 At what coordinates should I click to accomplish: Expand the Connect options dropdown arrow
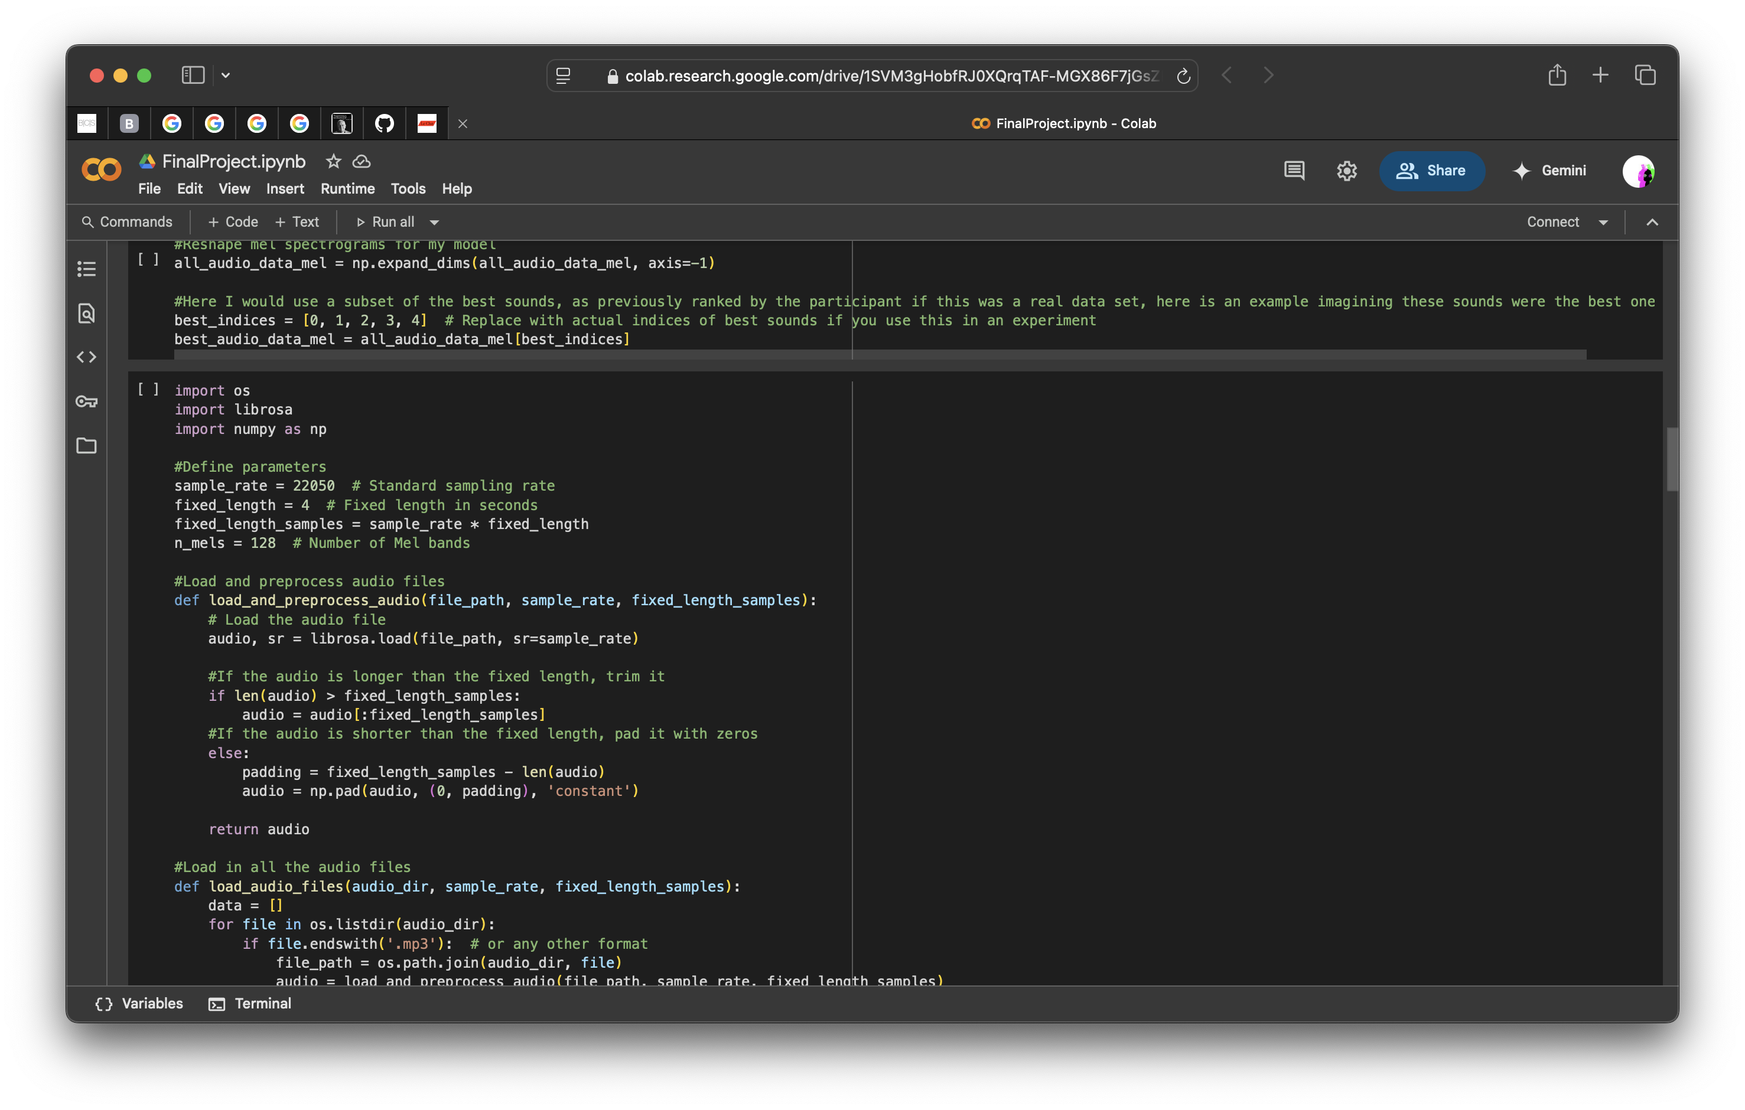click(x=1603, y=222)
